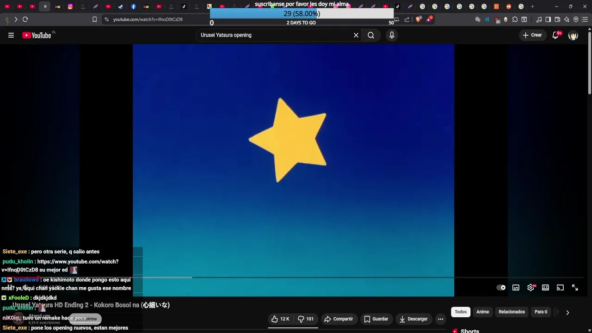
Task: Open the Reddit browser tab
Action: (509, 6)
